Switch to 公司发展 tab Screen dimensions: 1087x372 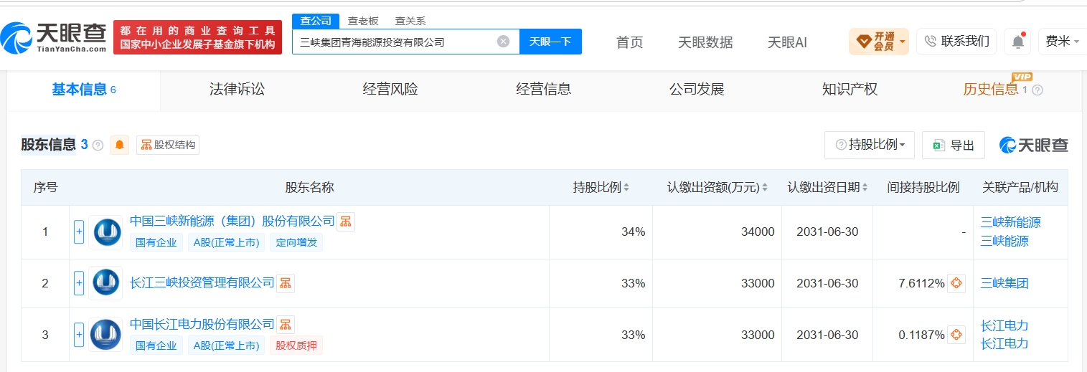697,90
